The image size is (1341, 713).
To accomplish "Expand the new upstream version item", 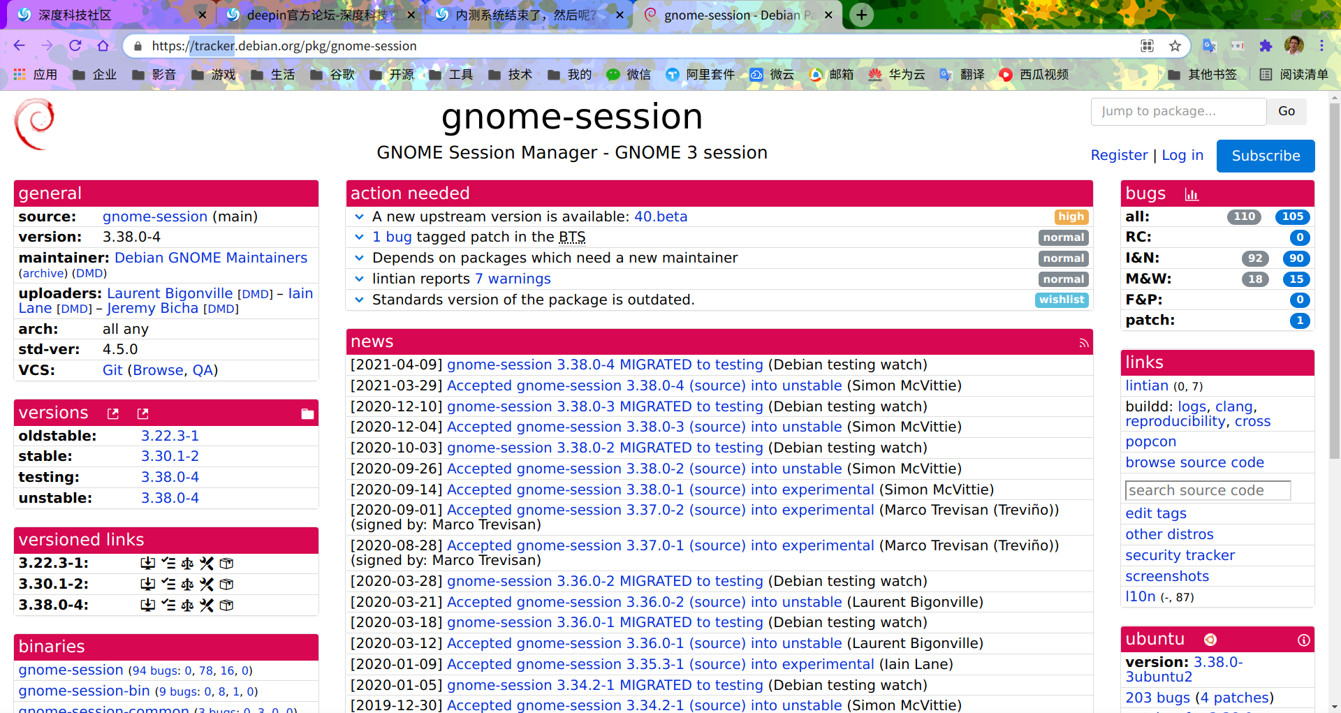I will point(359,217).
